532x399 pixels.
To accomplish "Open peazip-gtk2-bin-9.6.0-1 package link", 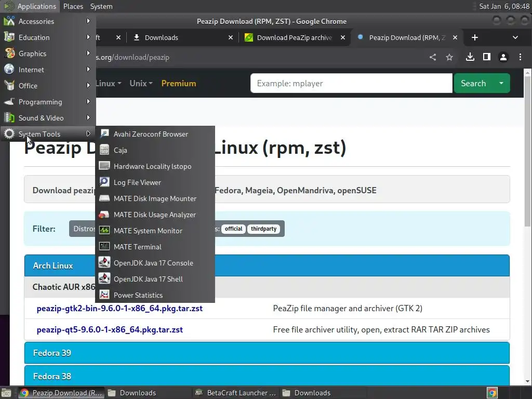I will 119,308.
